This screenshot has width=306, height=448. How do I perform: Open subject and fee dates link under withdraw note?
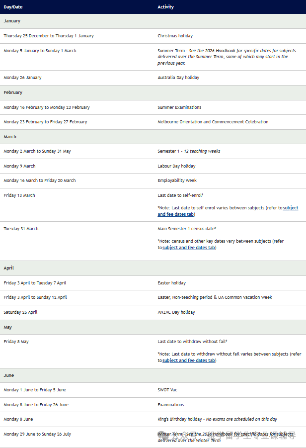pos(189,360)
